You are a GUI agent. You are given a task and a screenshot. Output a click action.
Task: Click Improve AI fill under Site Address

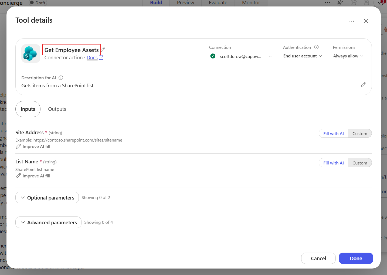coord(33,146)
